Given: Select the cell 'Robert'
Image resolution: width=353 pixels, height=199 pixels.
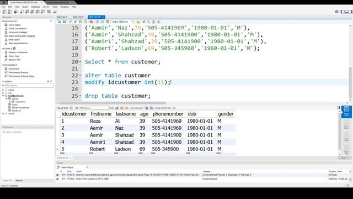Looking at the screenshot, I should pyautogui.click(x=98, y=149).
